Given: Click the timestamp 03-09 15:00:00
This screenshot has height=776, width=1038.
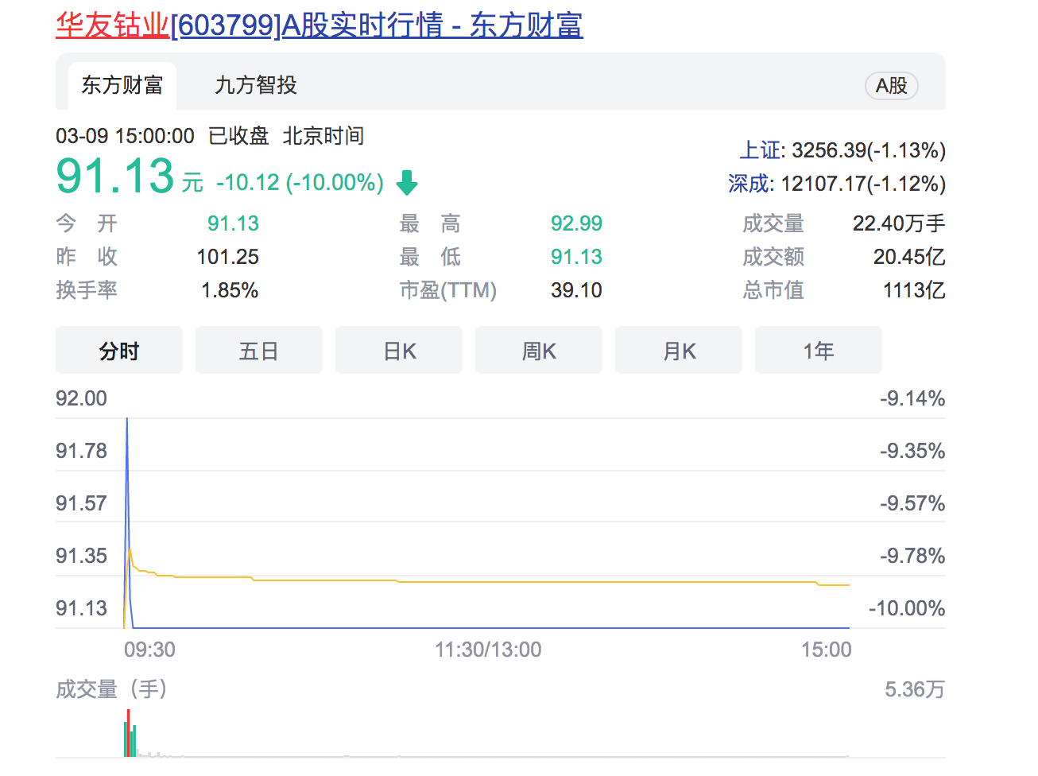Looking at the screenshot, I should tap(125, 136).
